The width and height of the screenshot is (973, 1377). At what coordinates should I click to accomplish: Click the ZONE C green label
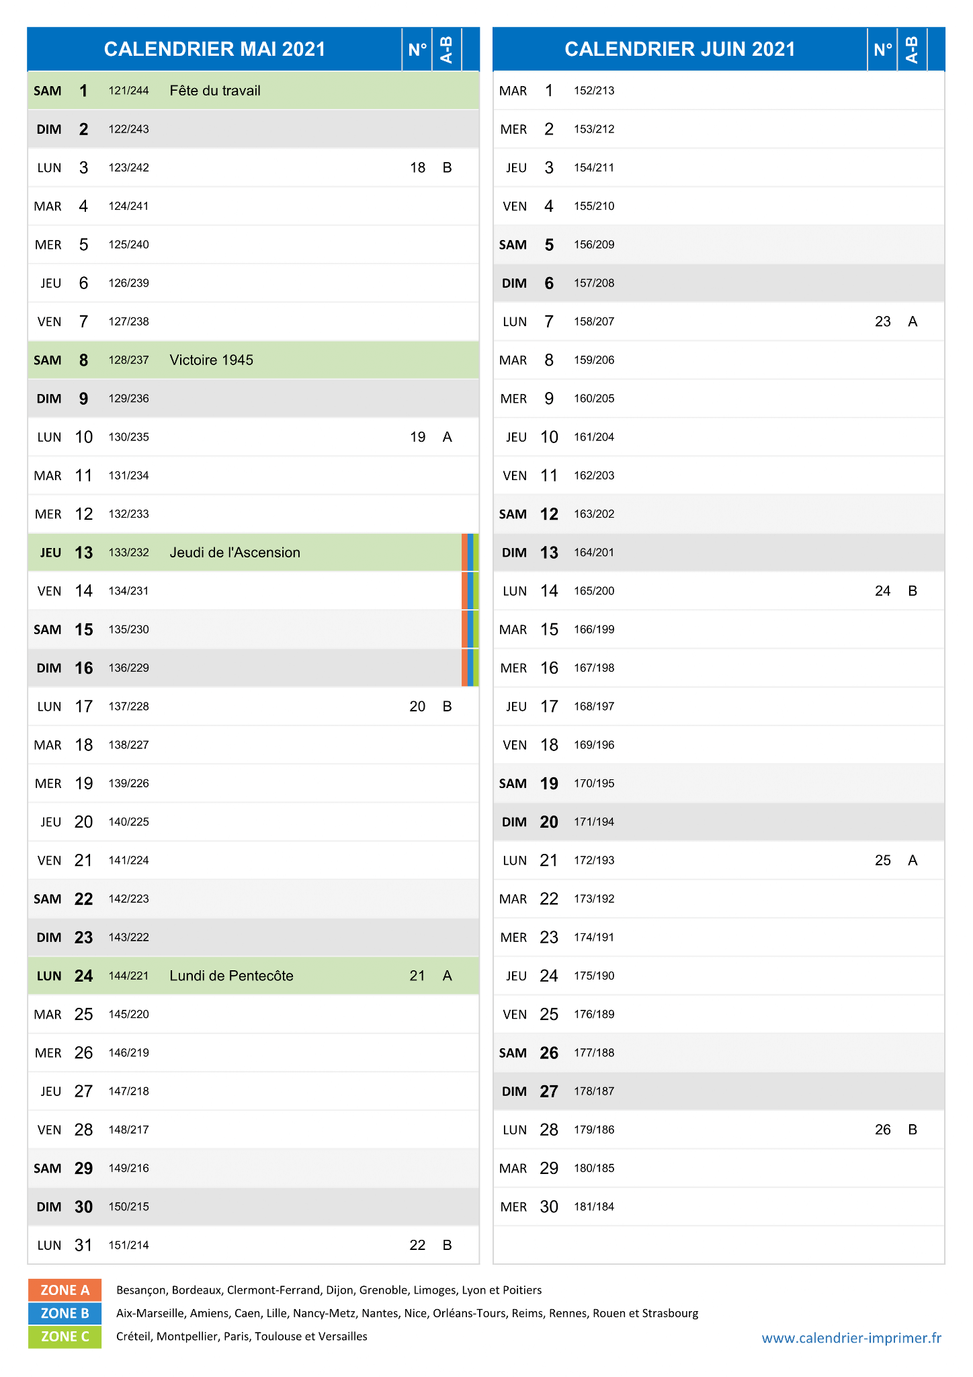coord(65,1337)
